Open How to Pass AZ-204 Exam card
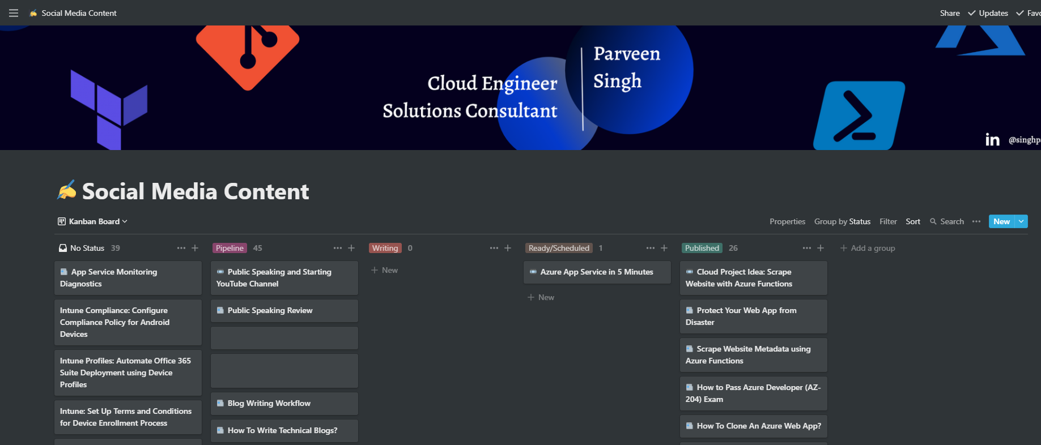Image resolution: width=1041 pixels, height=445 pixels. click(x=754, y=393)
